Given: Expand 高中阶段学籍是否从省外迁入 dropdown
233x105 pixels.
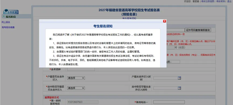Looking at the screenshot, I should (x=76, y=88).
